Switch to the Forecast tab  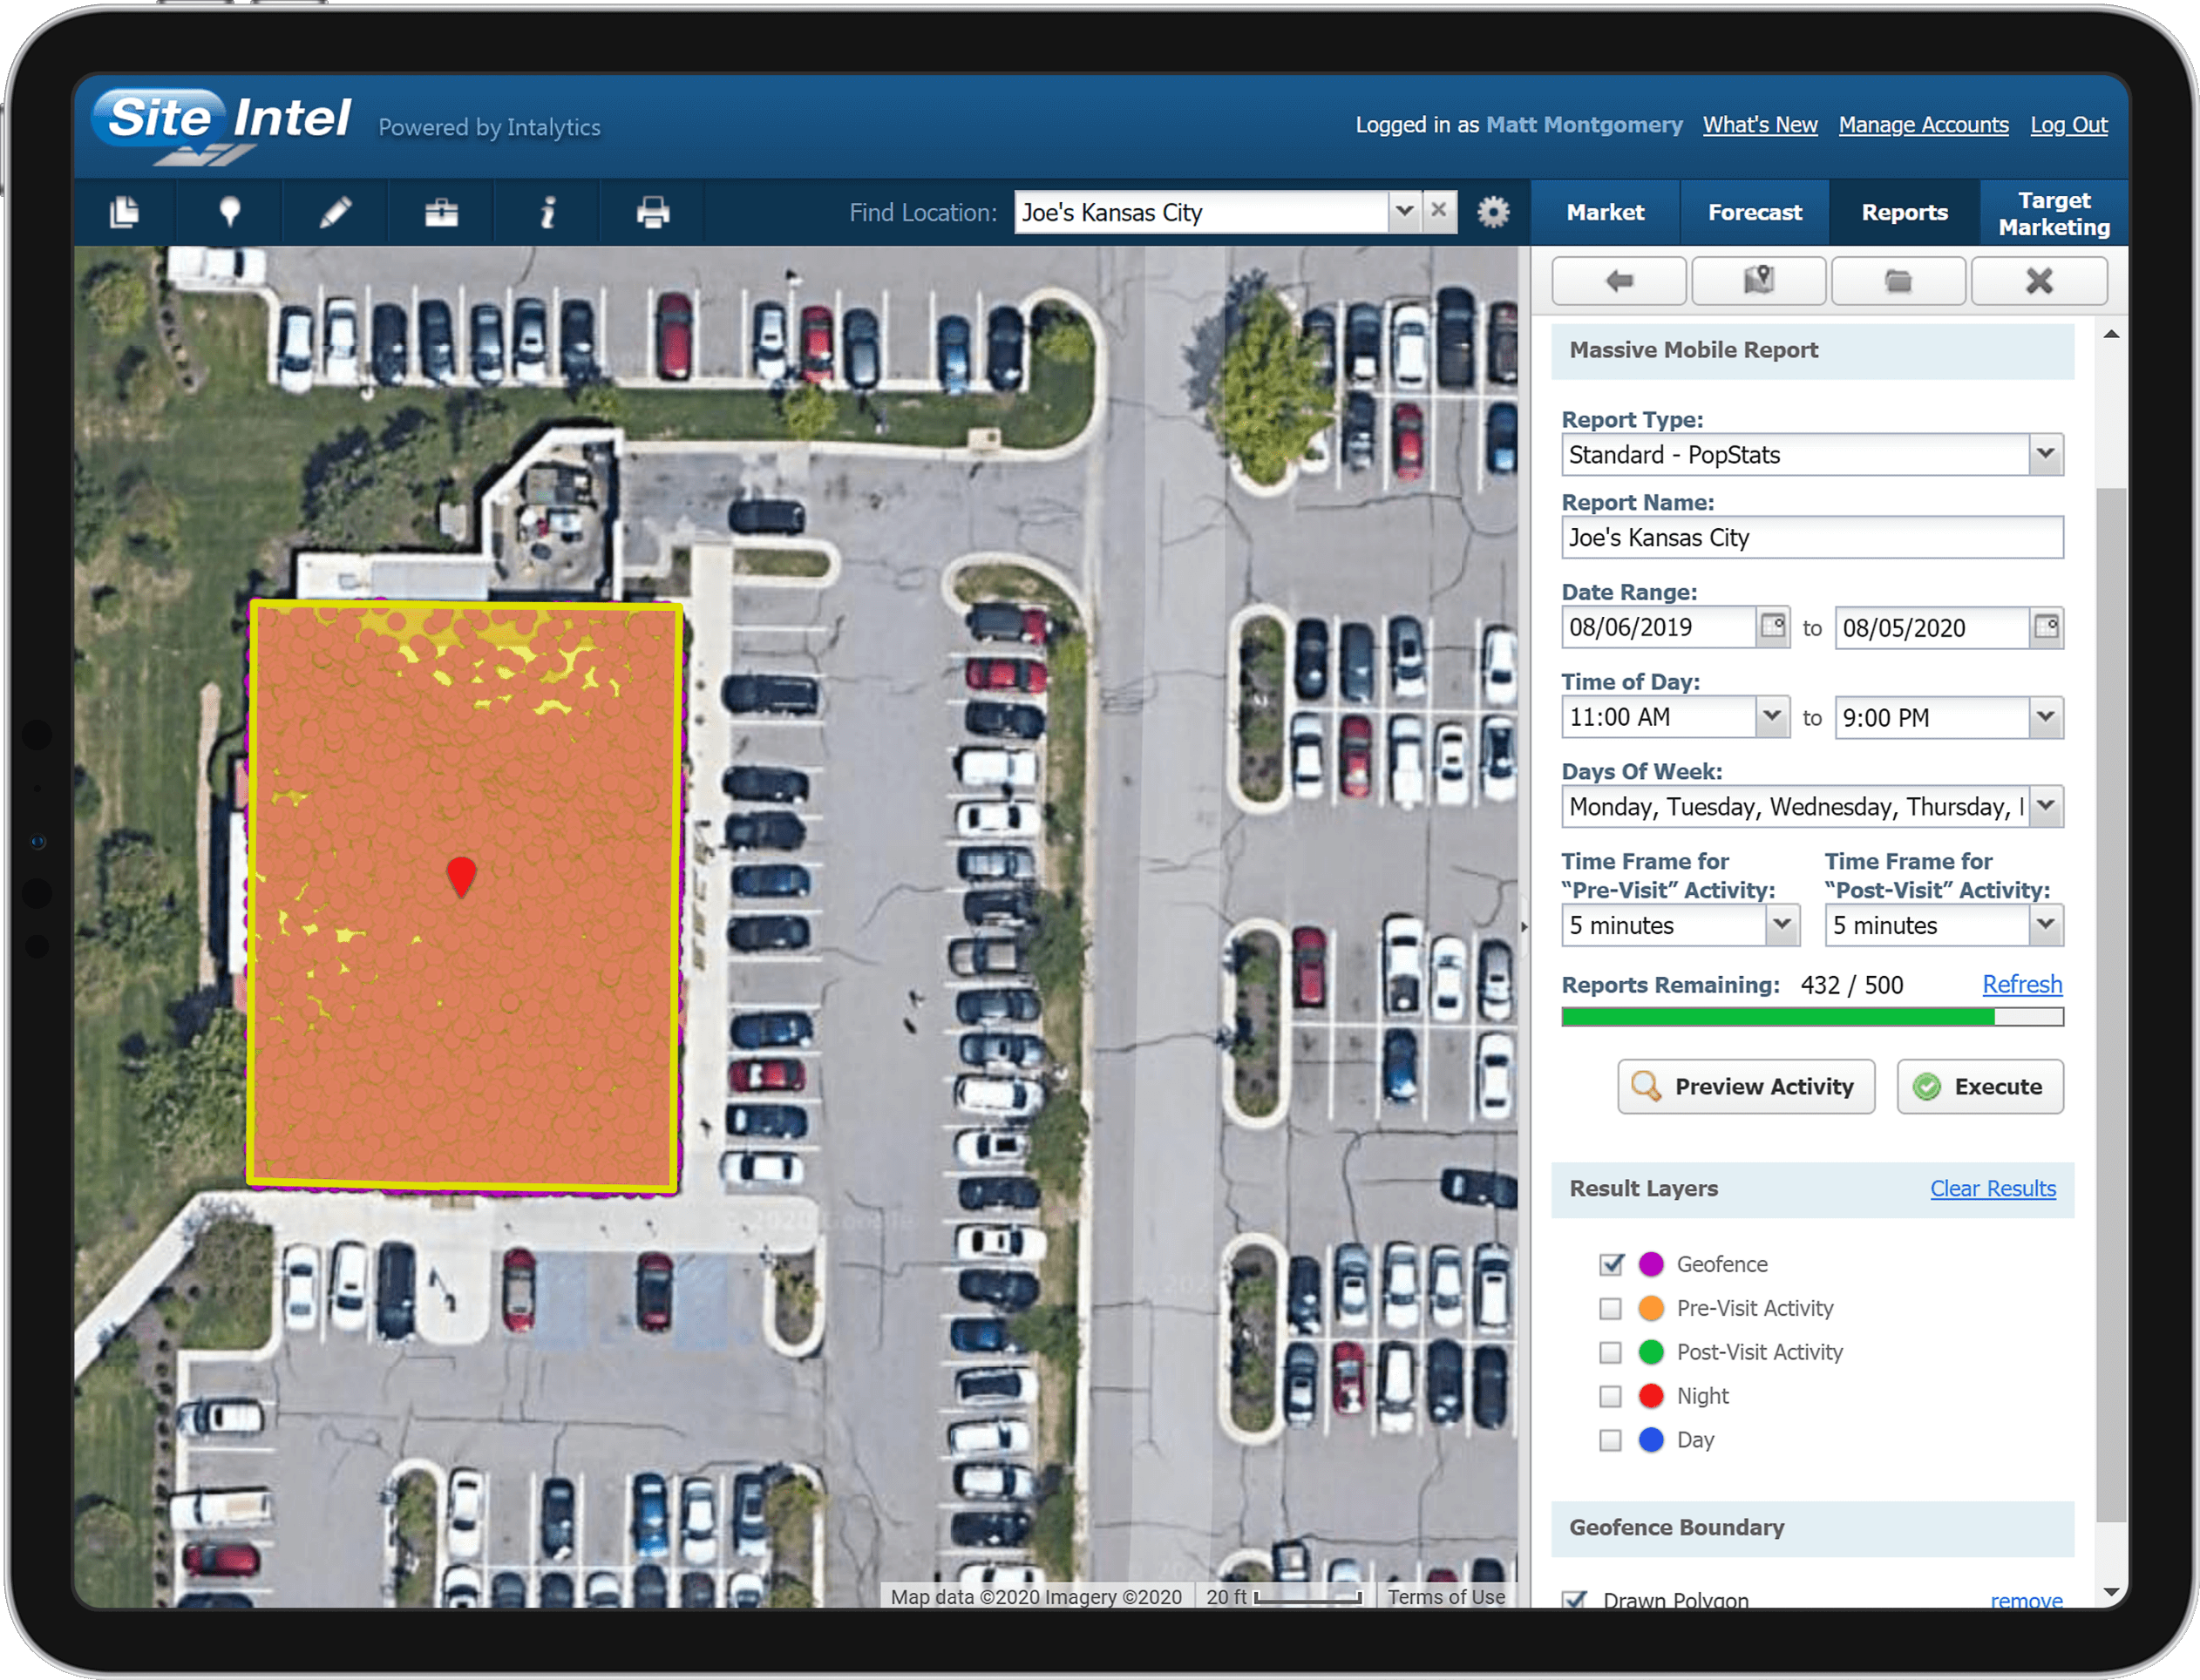(1755, 212)
